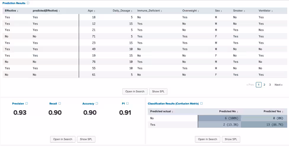Select the 13 (86.7%) confusion matrix cell
The width and height of the screenshot is (289, 147).
tap(264, 125)
